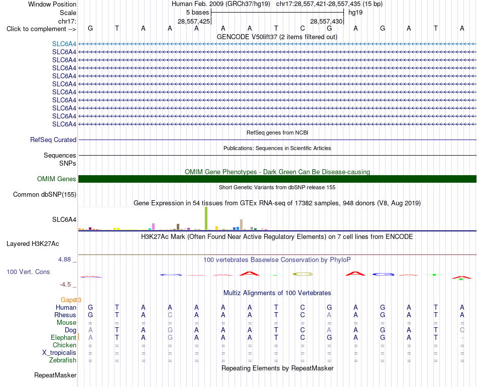This screenshot has width=477, height=387.
Task: Click the Mouse species label
Action: tap(66, 323)
